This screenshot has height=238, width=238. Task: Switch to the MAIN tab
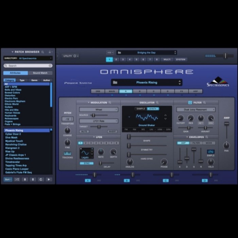(112, 91)
